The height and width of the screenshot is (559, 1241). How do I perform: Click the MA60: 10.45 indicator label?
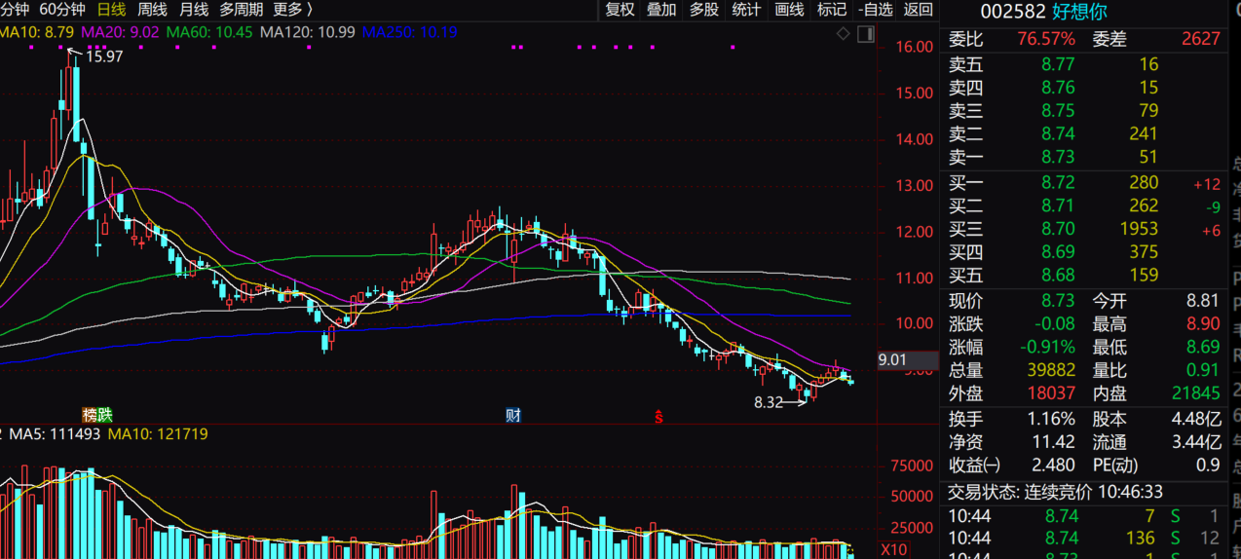pyautogui.click(x=209, y=32)
